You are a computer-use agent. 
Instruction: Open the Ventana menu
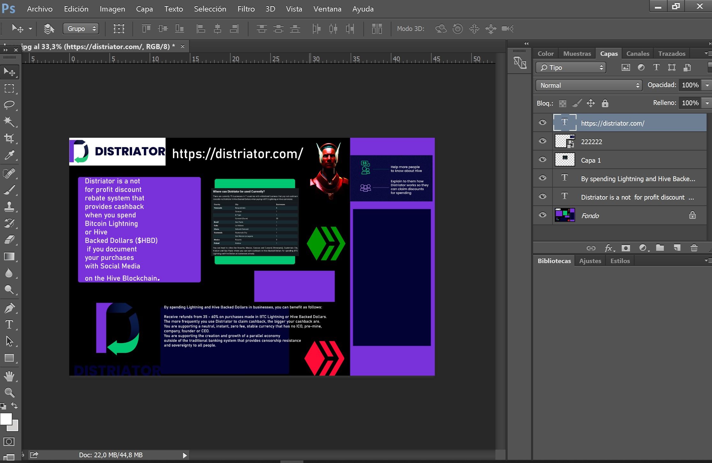point(327,9)
